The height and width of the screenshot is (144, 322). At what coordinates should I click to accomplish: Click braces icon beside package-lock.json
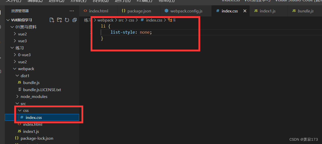(x=17, y=138)
